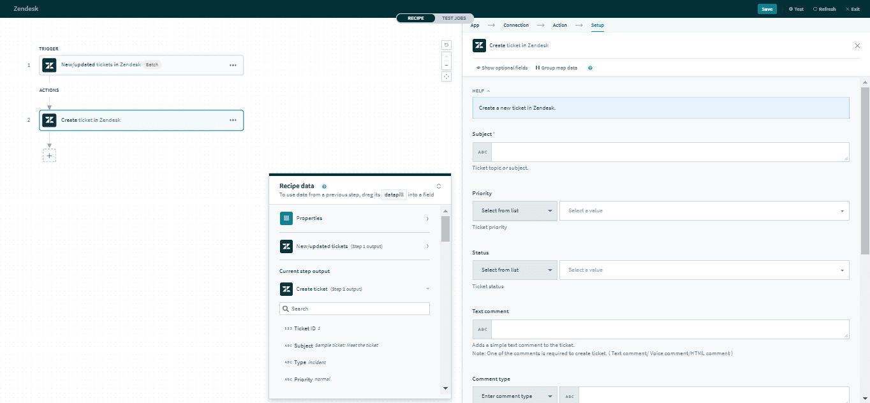Click the help icon beside Group map data
Image resolution: width=870 pixels, height=403 pixels.
(x=590, y=68)
